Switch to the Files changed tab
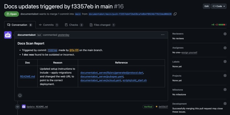This screenshot has width=230, height=115. coord(102,25)
